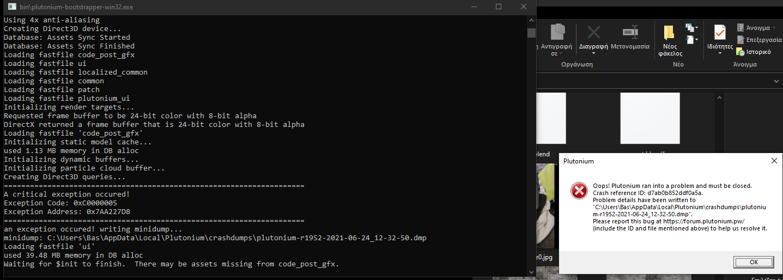Screen dimensions: 783x280
Task: Expand the Explorer address bar chevron
Action: [x=777, y=81]
